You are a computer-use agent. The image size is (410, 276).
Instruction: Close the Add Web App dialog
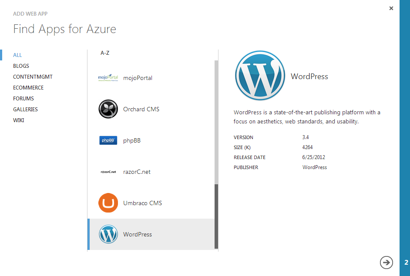391,8
